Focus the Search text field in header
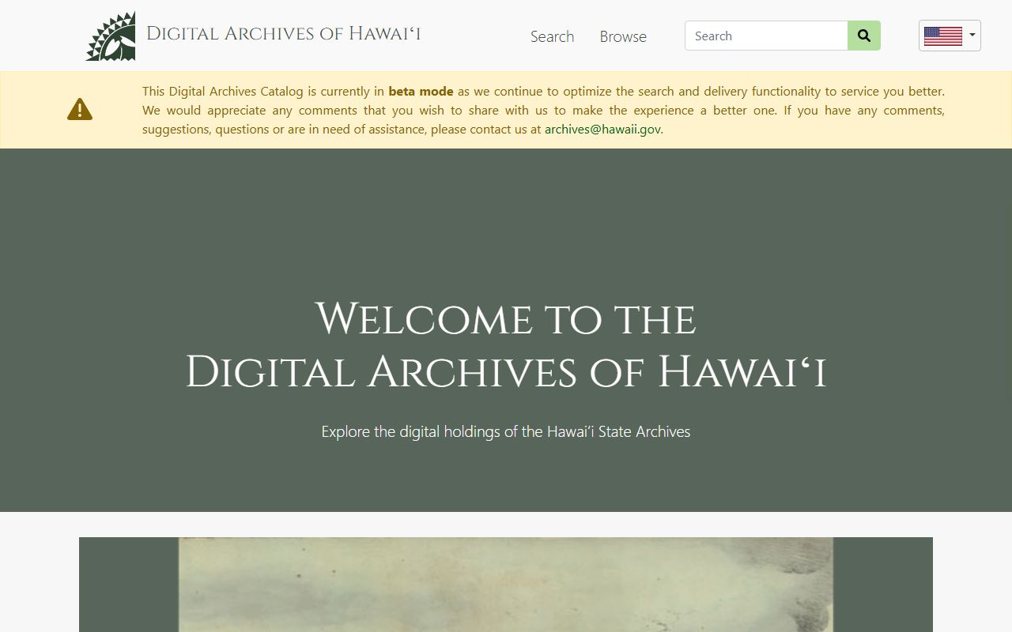Screen dimensions: 1012x632 [766, 36]
